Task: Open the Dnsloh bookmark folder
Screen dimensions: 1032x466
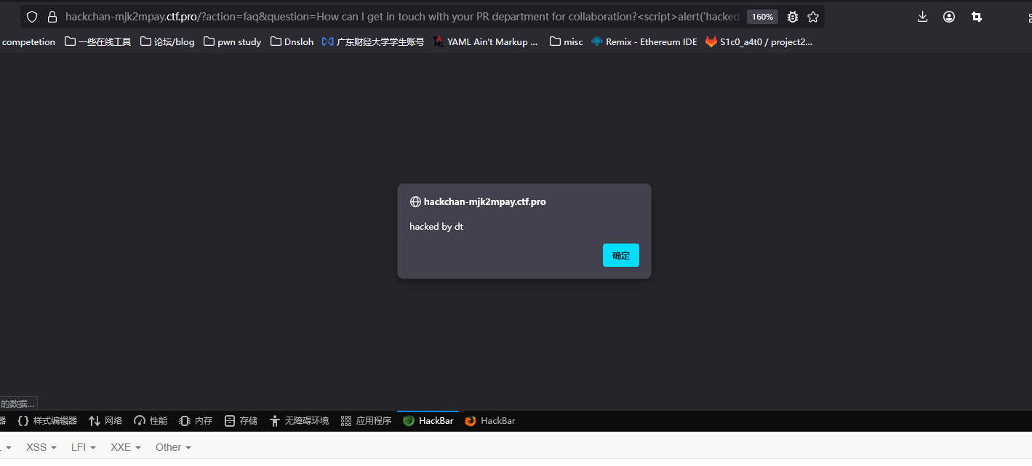Action: 292,41
